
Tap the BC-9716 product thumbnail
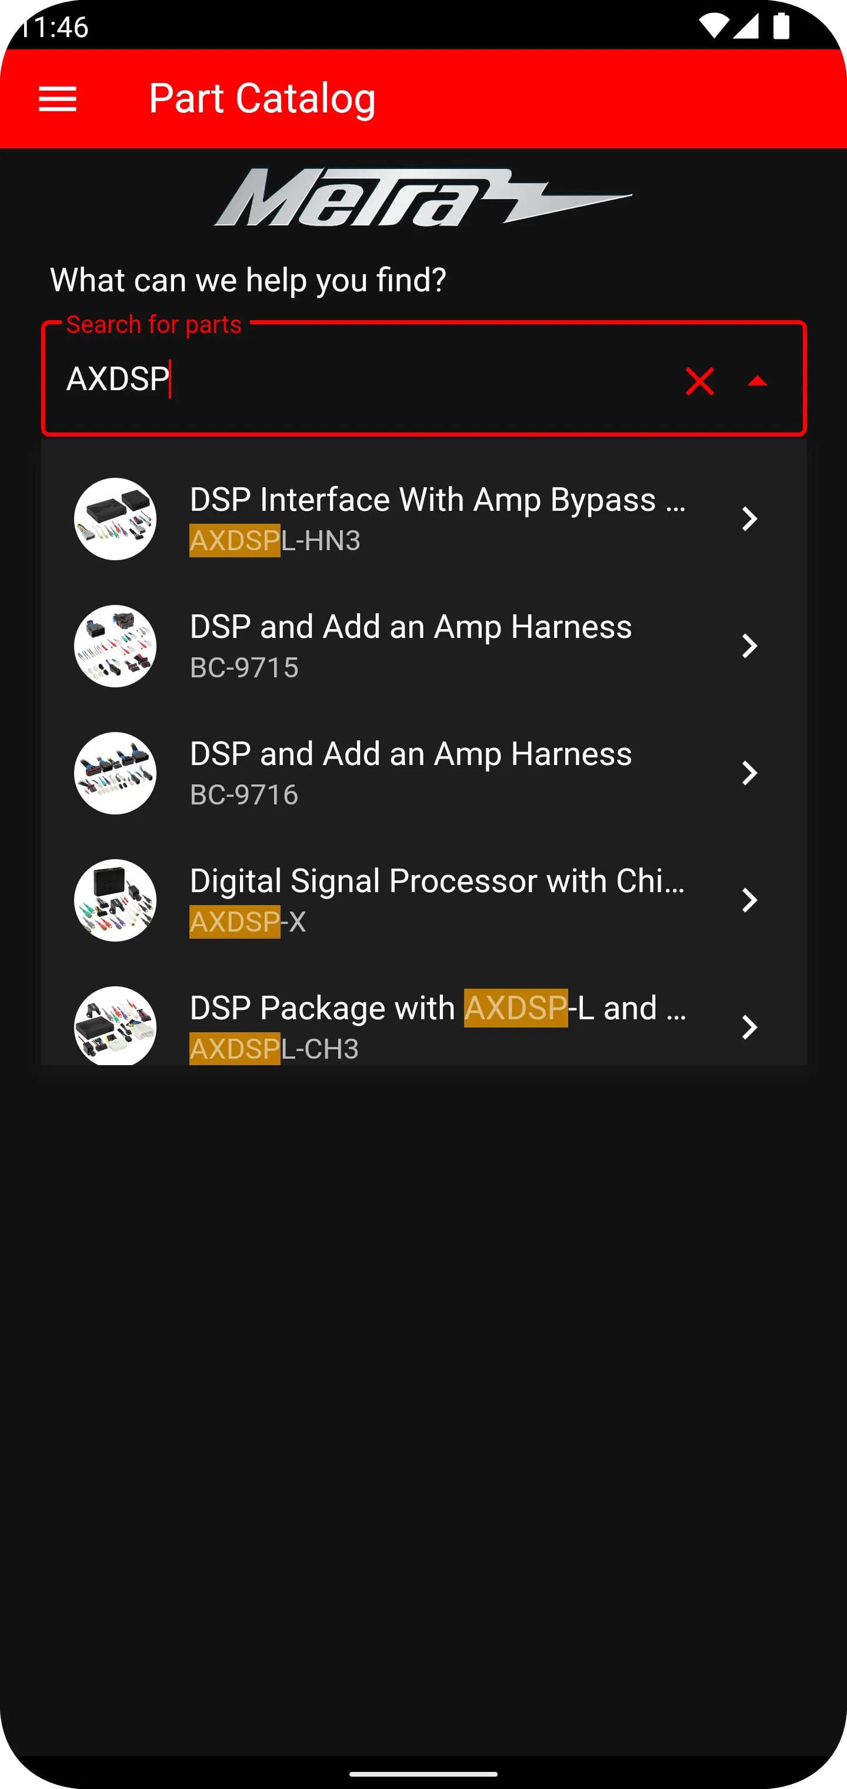click(115, 773)
